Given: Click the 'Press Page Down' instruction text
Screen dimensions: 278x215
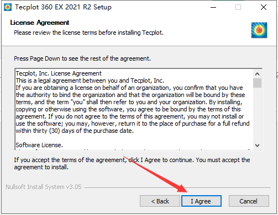Looking at the screenshot, I should 82,58.
